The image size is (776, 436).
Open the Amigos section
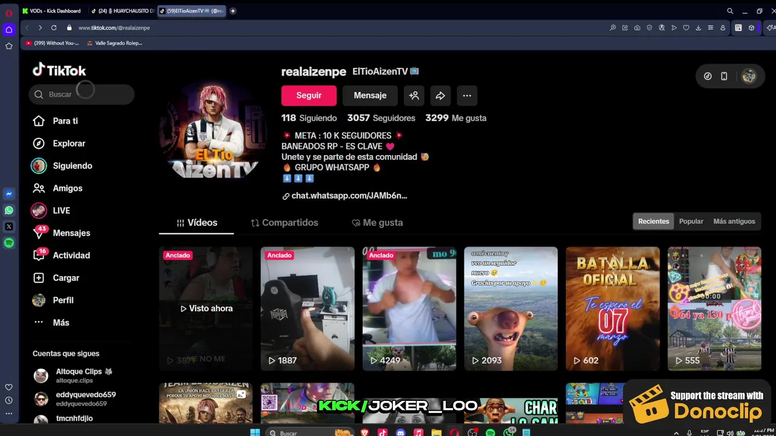(58, 188)
